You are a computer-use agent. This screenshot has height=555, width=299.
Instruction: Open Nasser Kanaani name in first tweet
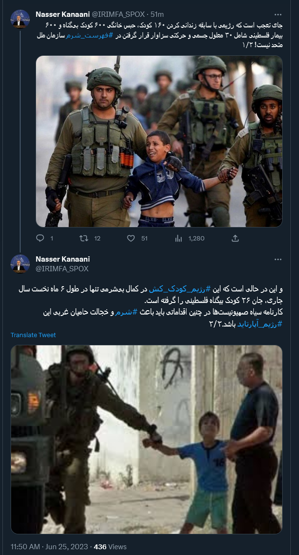tap(62, 14)
